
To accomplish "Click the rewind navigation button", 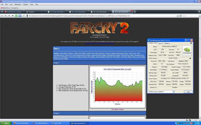I will (x=2, y=16).
